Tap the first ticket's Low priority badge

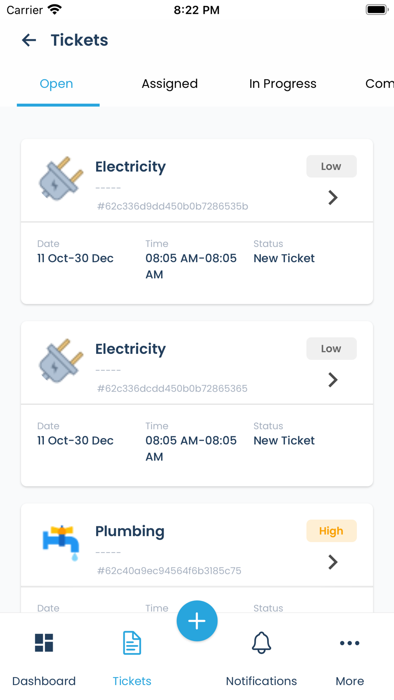[x=331, y=167]
